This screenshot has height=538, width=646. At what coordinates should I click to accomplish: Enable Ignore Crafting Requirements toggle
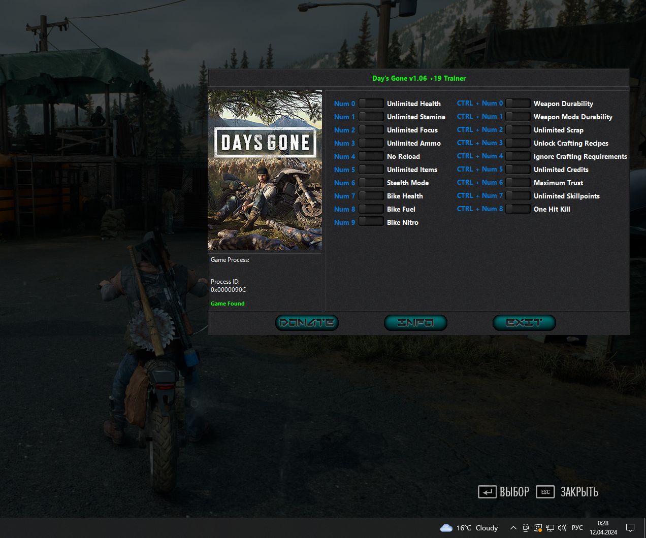(x=518, y=156)
